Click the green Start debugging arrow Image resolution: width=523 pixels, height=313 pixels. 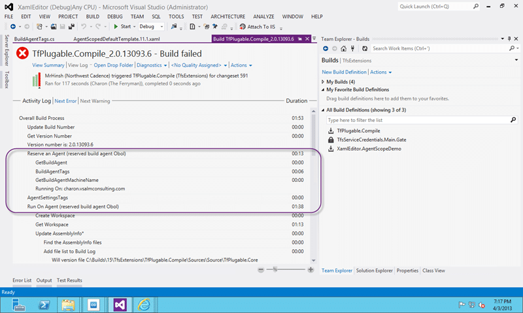(116, 27)
